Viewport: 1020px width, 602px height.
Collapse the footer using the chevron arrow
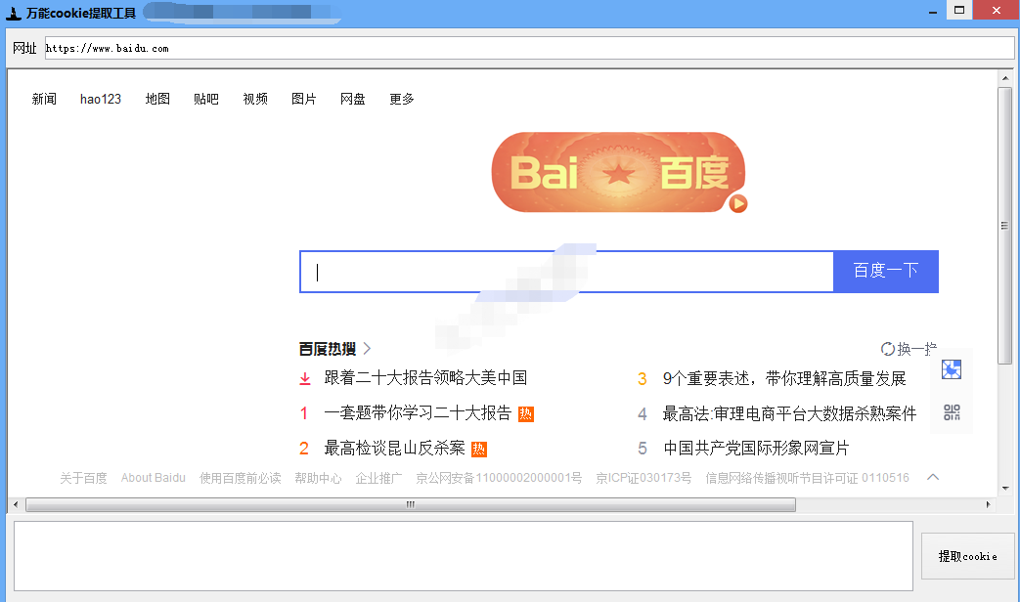pyautogui.click(x=932, y=477)
